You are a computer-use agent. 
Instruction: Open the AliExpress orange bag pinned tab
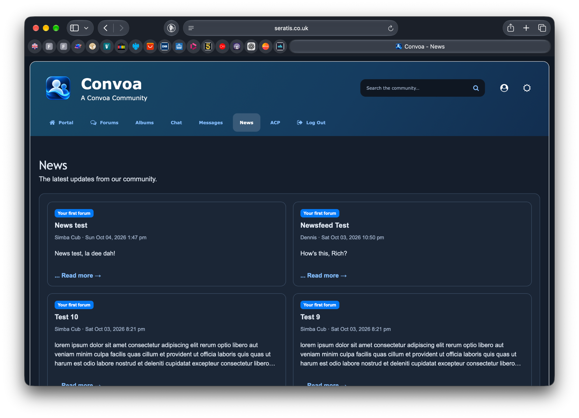pos(150,46)
